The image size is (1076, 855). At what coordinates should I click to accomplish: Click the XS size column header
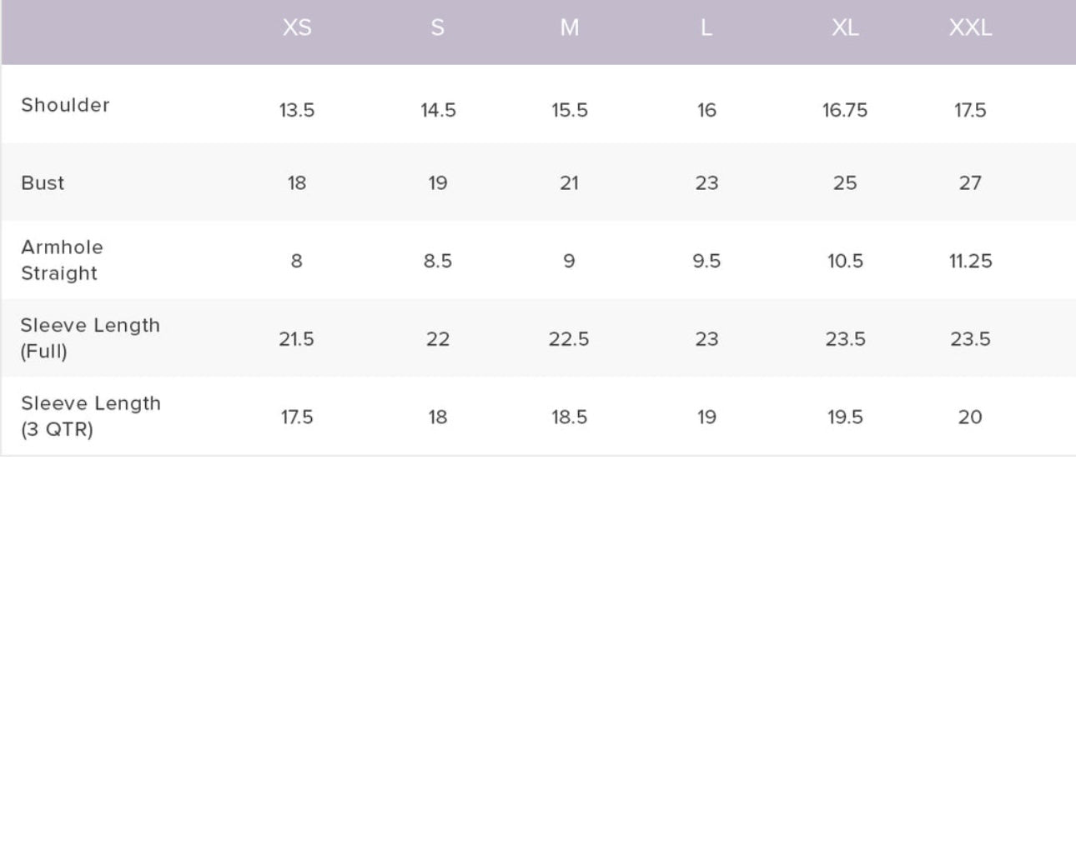[x=297, y=28]
